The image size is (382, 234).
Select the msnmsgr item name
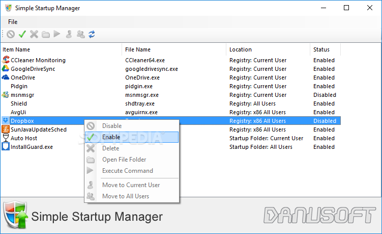[x=22, y=95]
